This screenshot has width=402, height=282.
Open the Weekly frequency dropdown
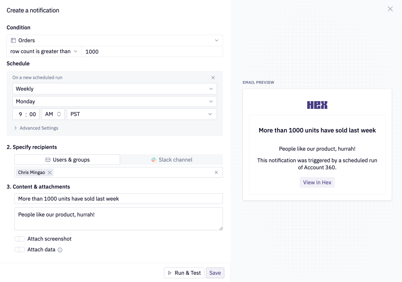[x=115, y=89]
